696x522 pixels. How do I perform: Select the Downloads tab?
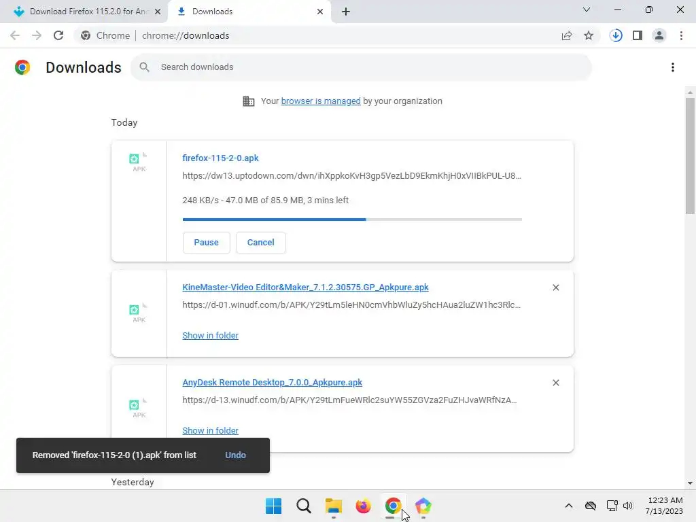[249, 12]
